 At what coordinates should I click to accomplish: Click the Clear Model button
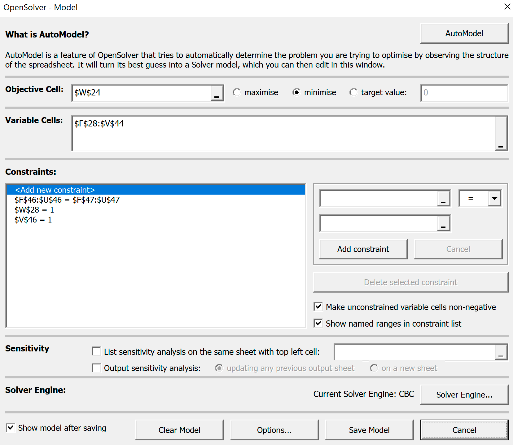[x=179, y=430]
